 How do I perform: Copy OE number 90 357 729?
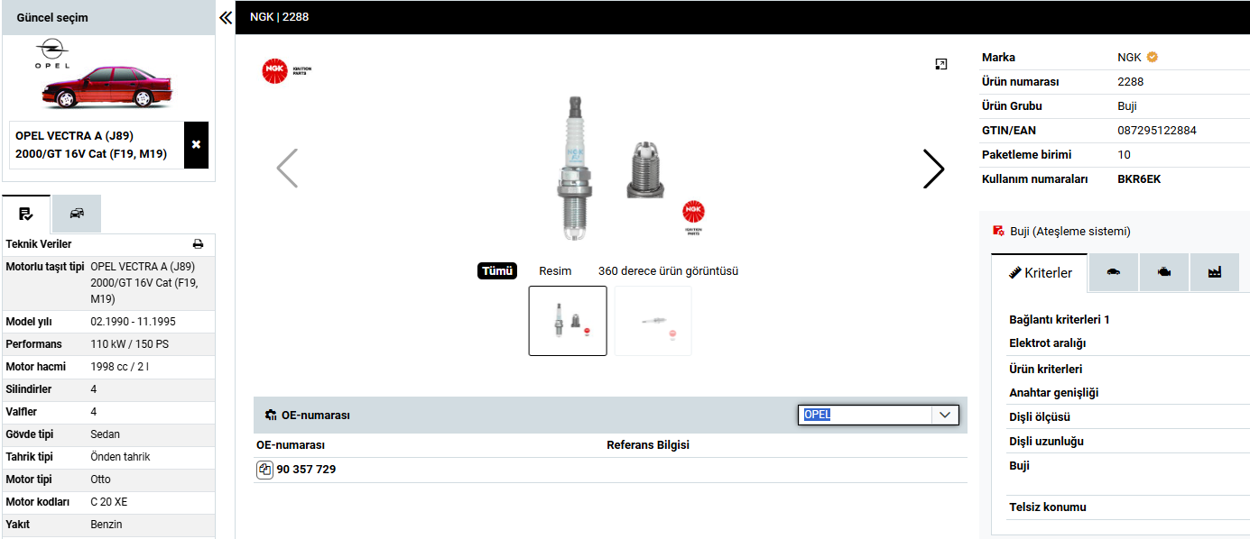(265, 470)
